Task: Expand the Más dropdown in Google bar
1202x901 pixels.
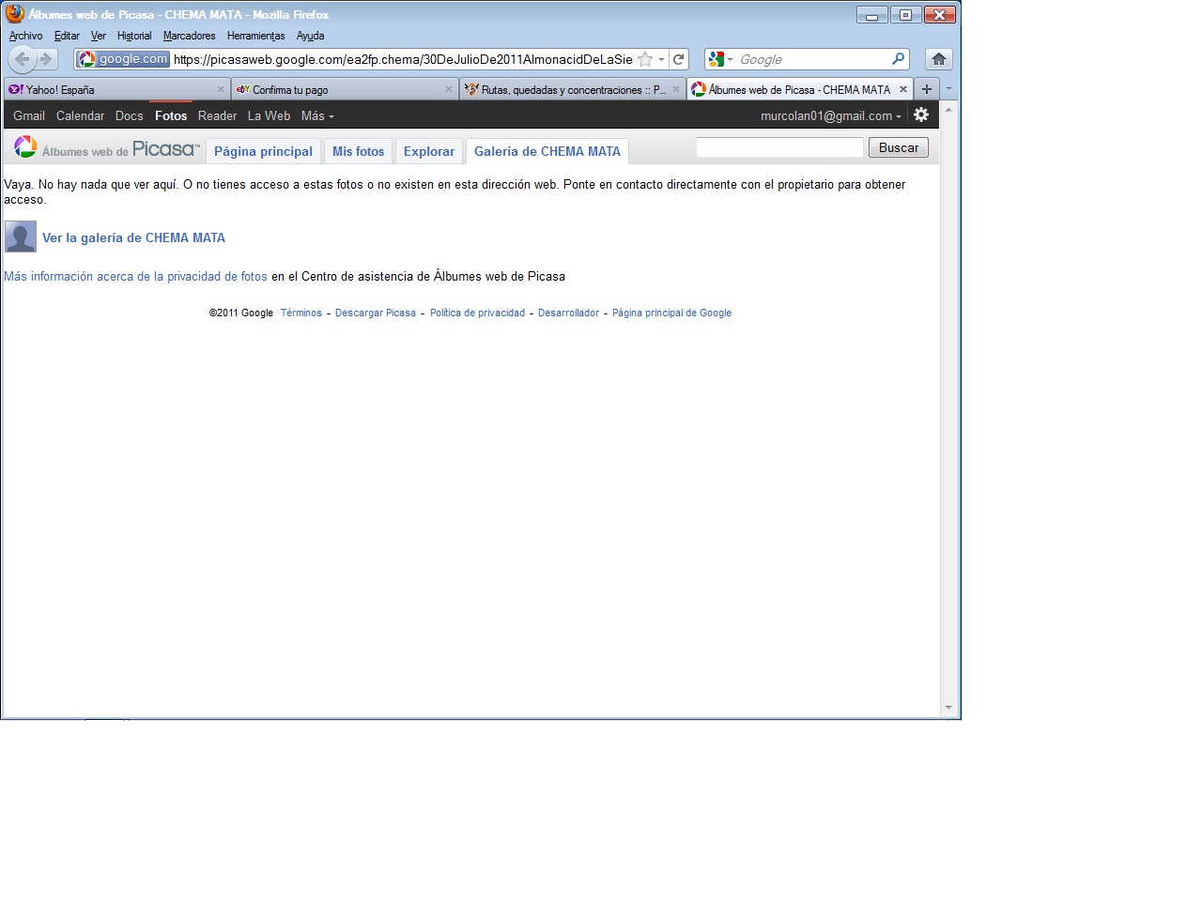Action: pos(317,116)
